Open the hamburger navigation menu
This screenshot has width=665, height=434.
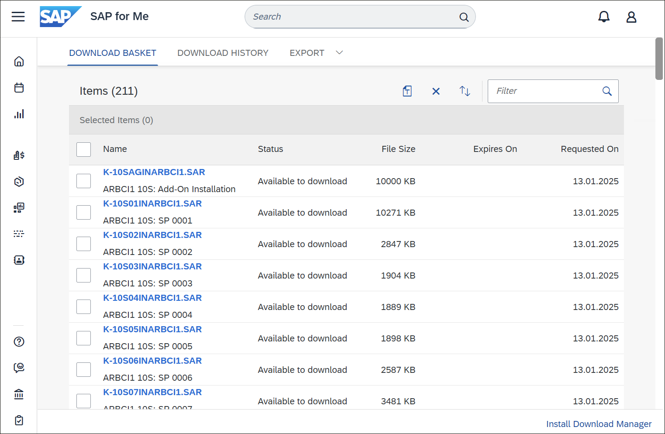(x=18, y=17)
